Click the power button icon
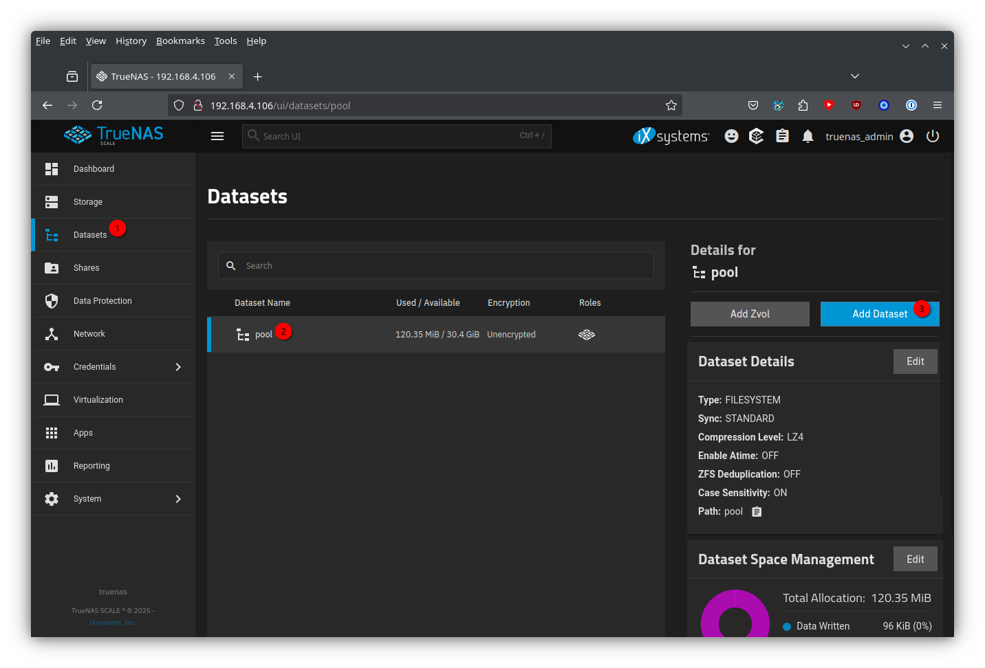The height and width of the screenshot is (668, 985). point(932,136)
